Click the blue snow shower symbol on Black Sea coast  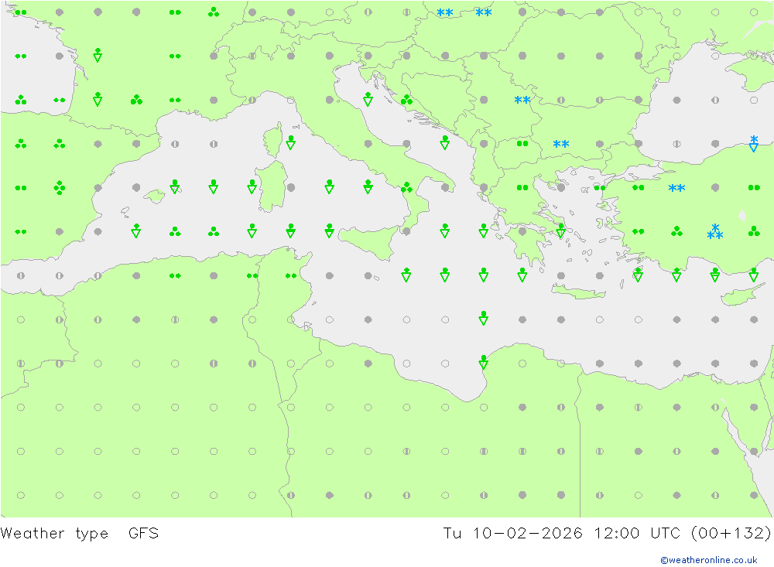[754, 143]
